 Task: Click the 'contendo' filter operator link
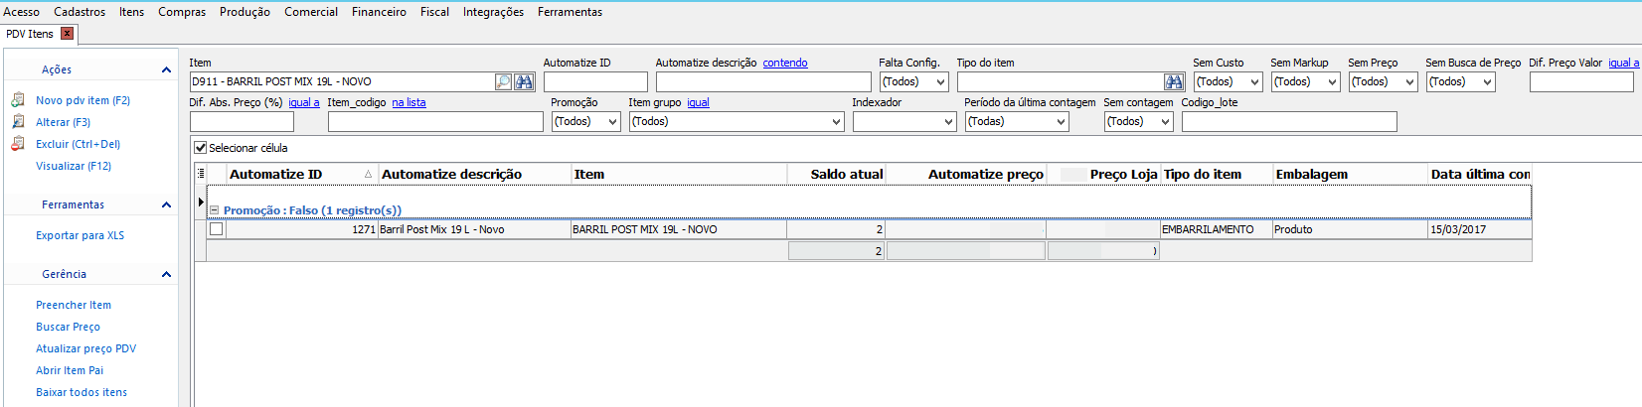(785, 63)
